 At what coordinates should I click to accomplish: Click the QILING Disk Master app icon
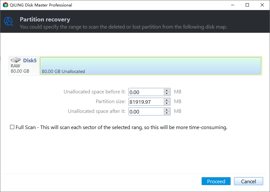coord(6,5)
